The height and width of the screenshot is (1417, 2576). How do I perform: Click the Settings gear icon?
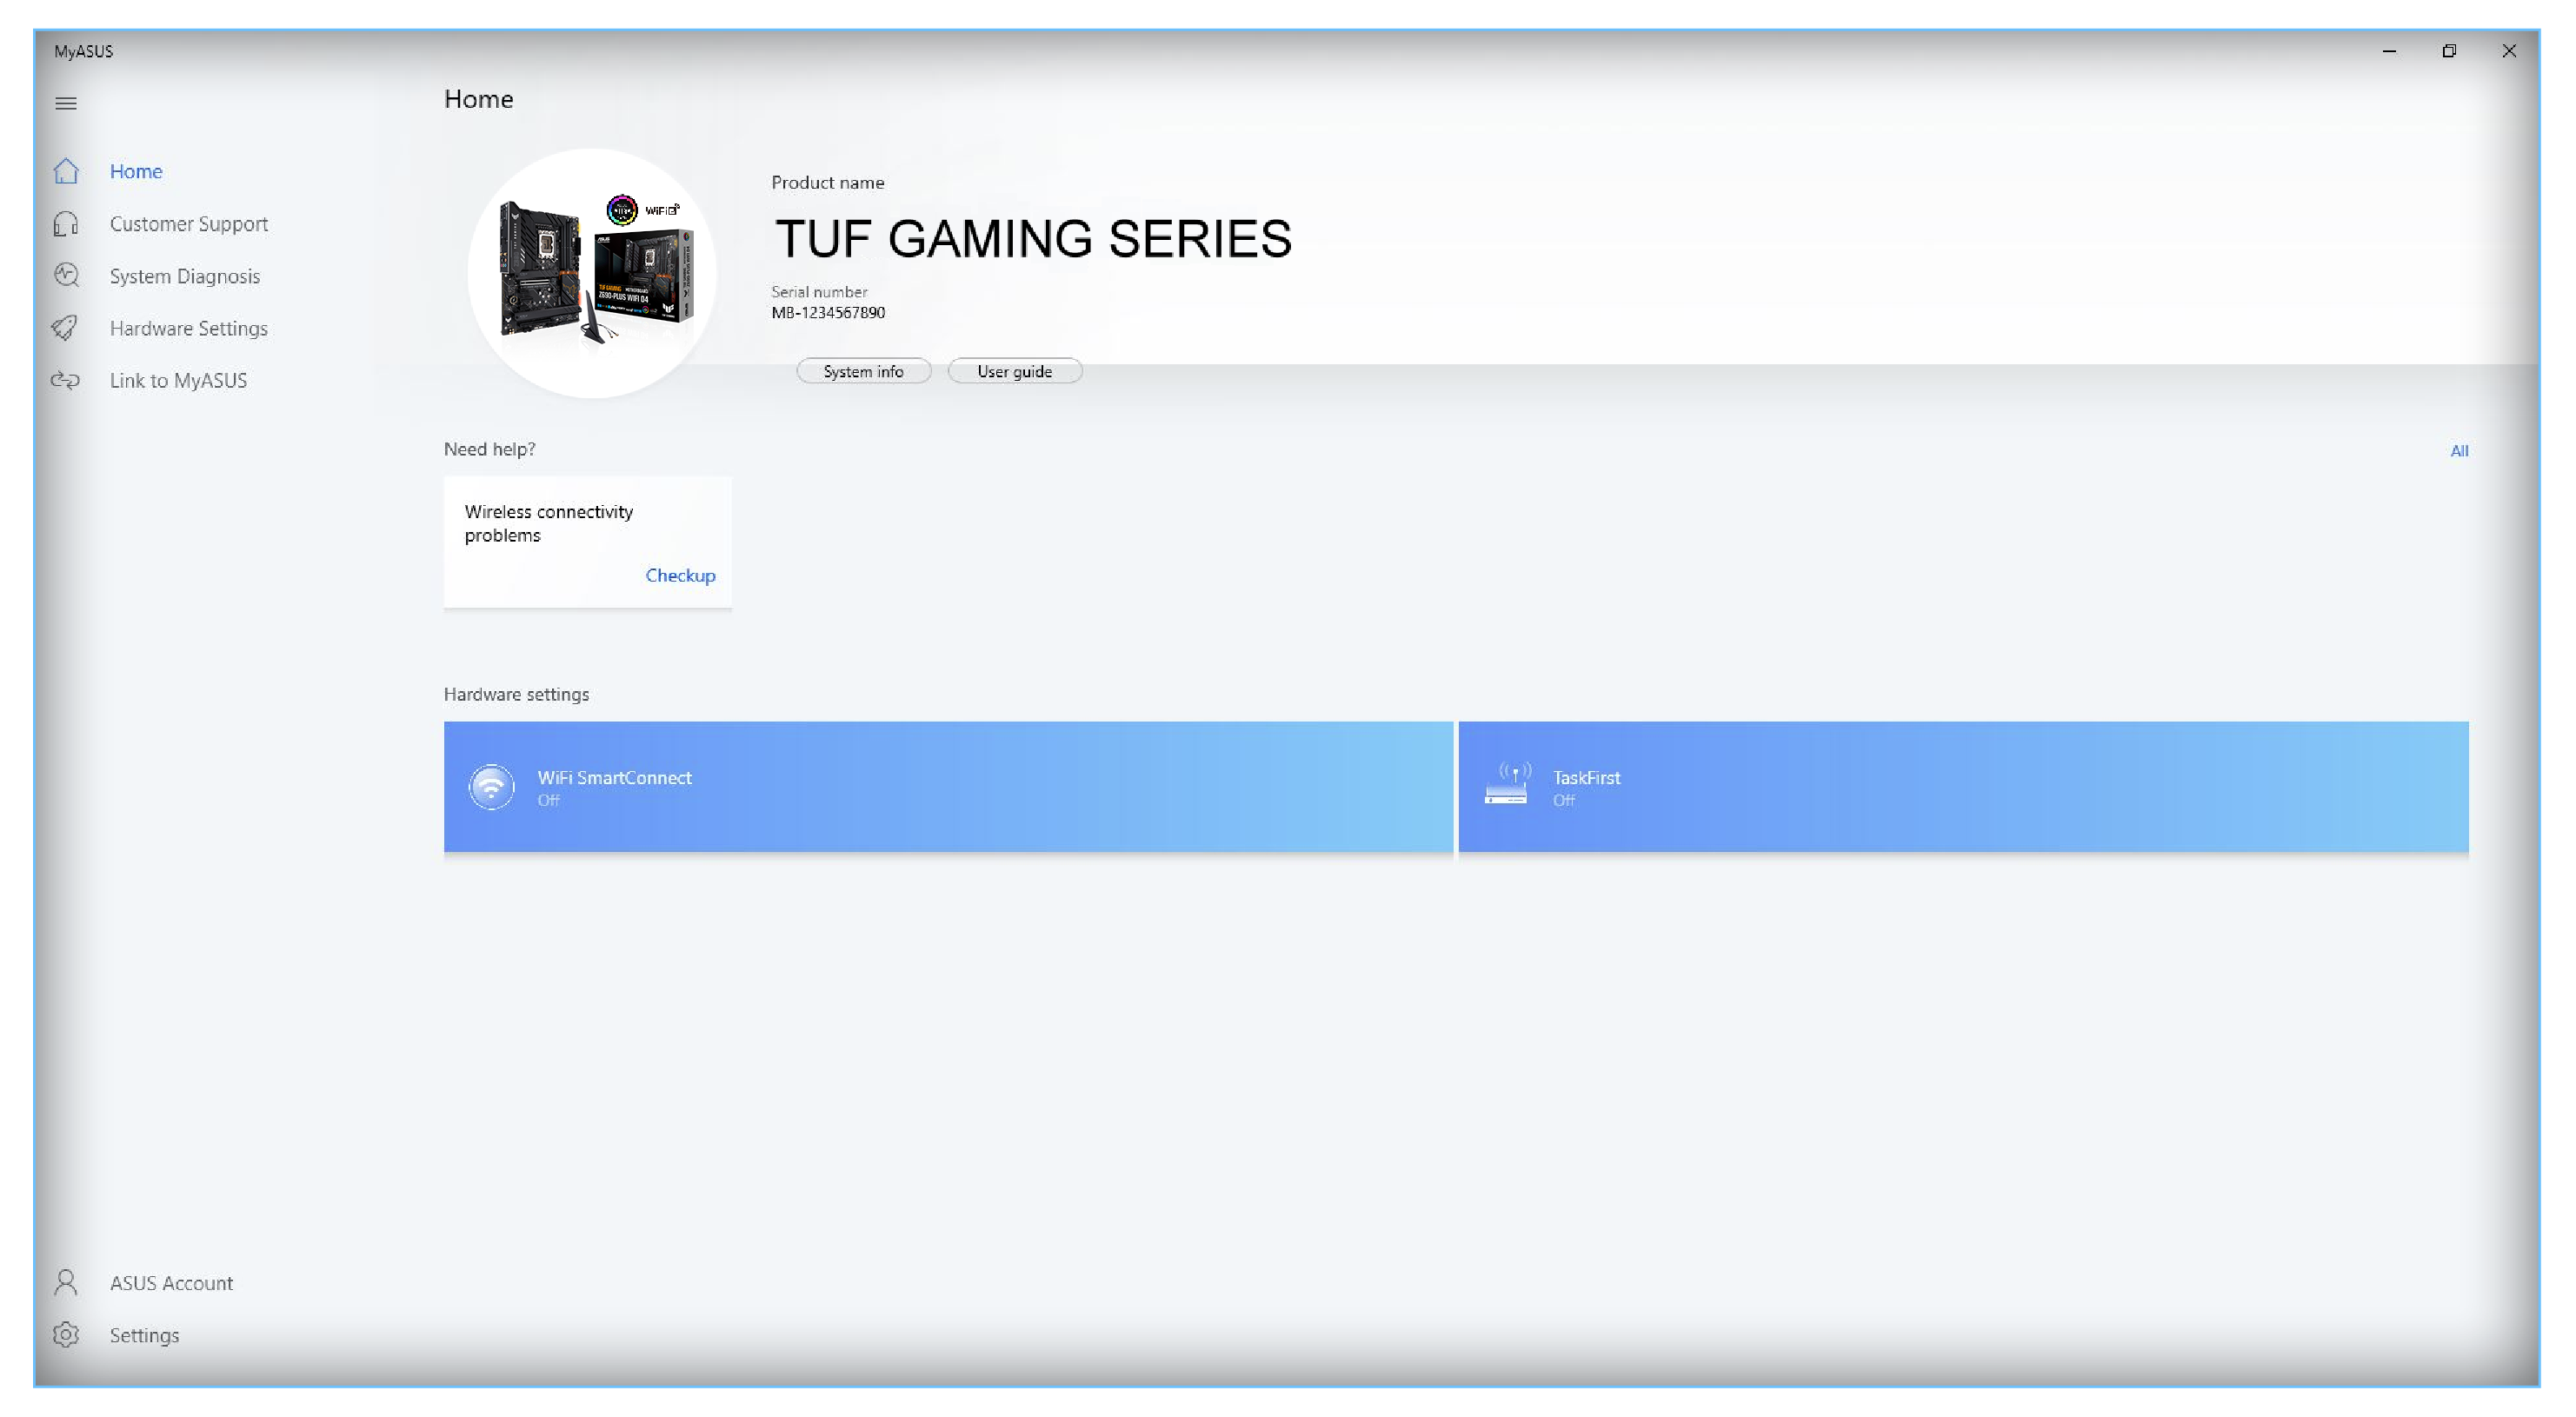point(64,1334)
